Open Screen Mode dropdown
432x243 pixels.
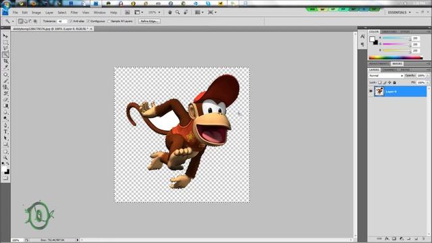coord(212,12)
